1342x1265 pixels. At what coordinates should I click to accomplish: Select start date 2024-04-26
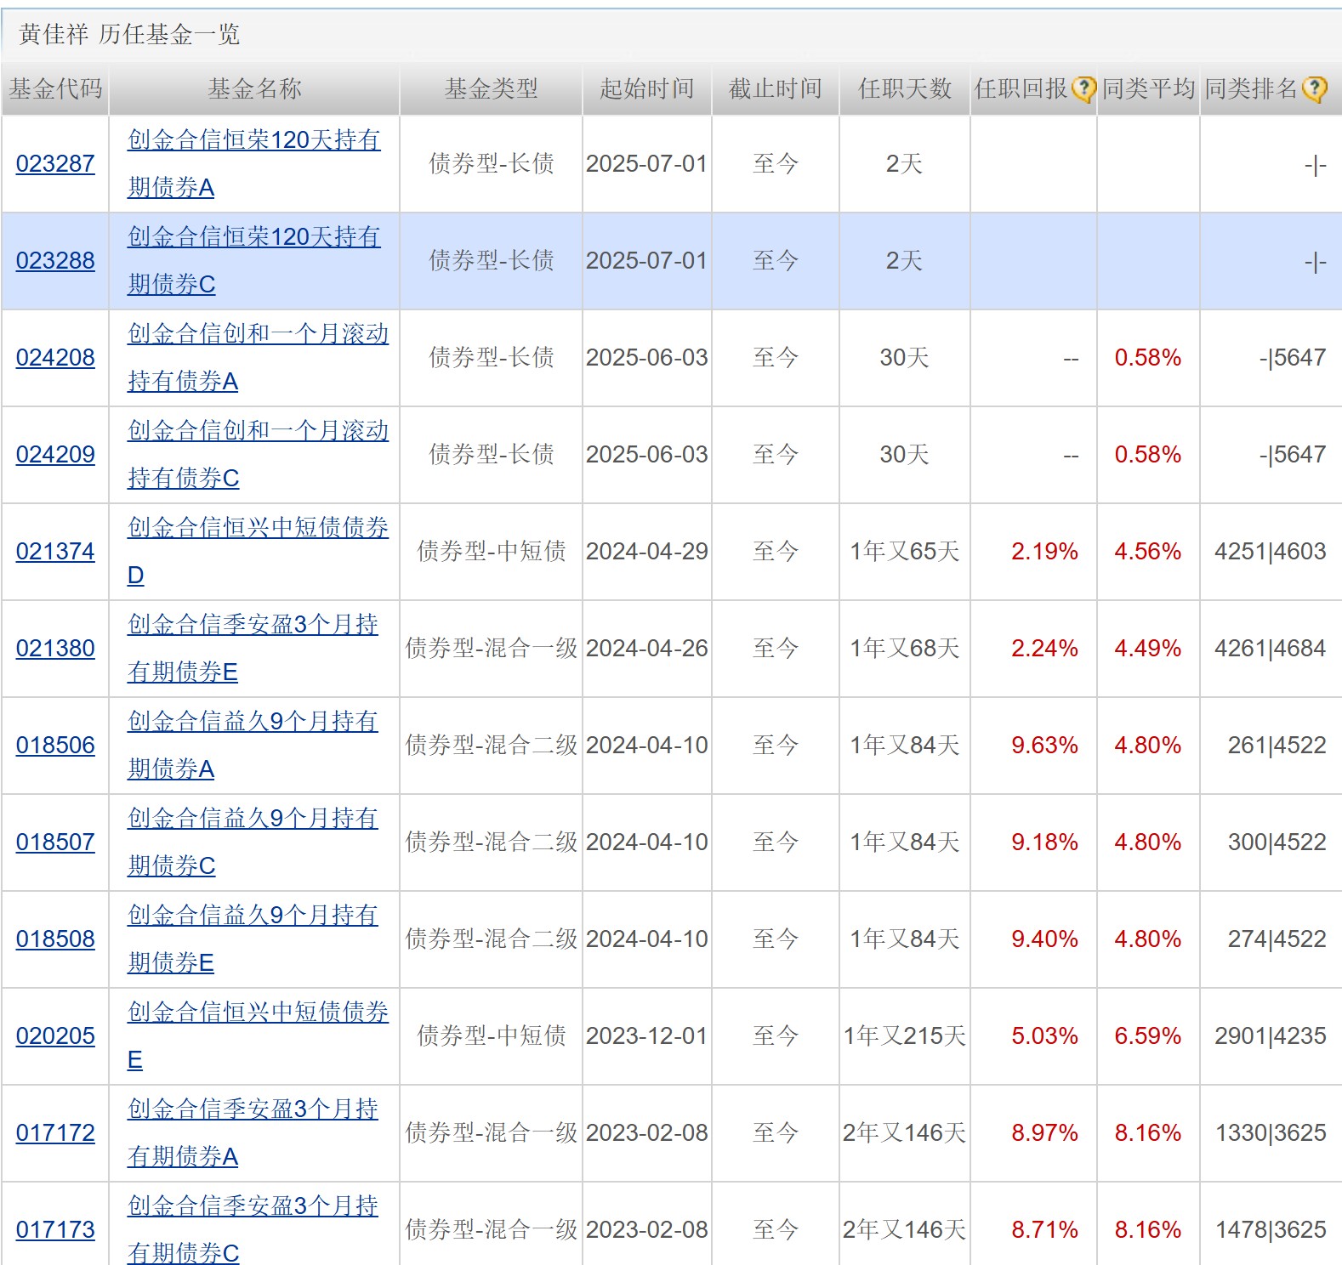point(647,648)
